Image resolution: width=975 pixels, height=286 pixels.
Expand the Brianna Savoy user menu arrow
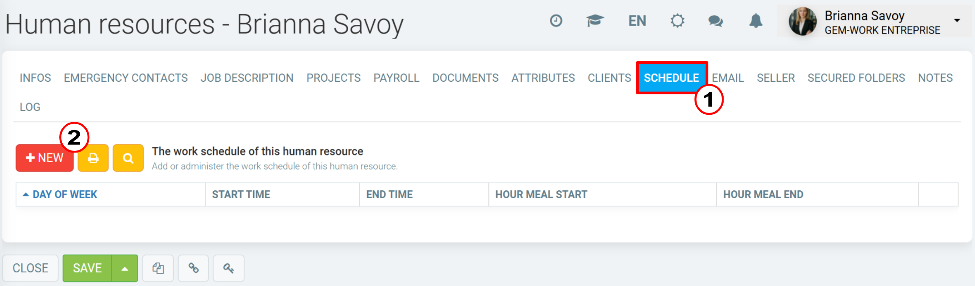(x=957, y=20)
